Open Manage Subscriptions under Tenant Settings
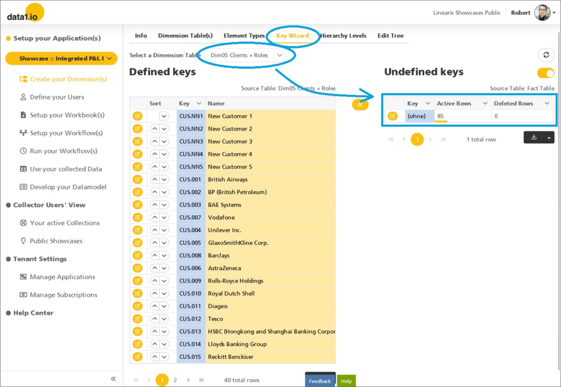This screenshot has height=387, width=561. [63, 295]
